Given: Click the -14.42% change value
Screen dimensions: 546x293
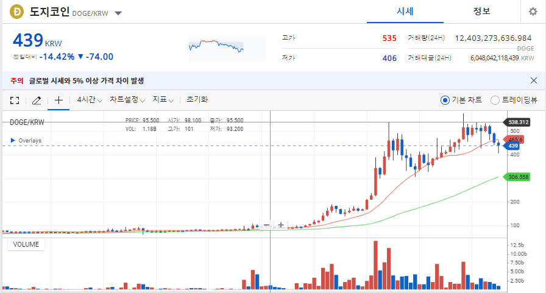Looking at the screenshot, I should [x=57, y=57].
